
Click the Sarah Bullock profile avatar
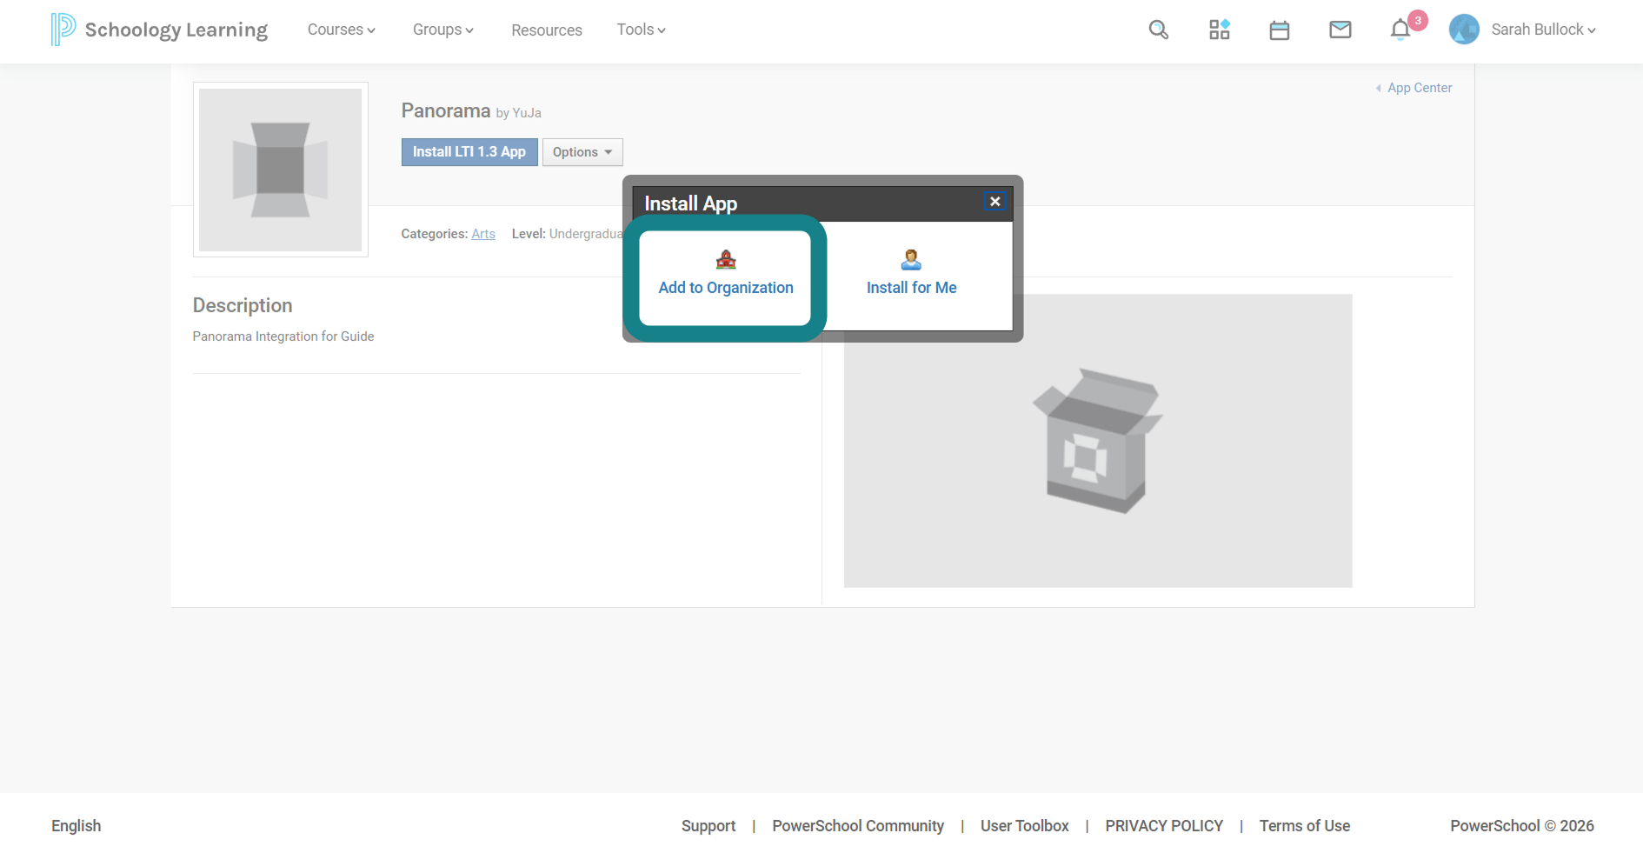(x=1464, y=30)
